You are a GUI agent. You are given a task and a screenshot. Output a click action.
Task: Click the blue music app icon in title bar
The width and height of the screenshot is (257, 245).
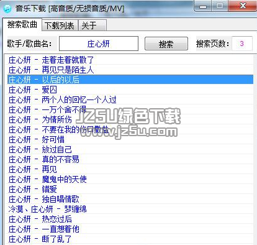(7, 8)
